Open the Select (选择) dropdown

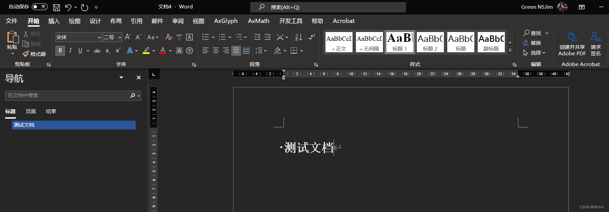point(534,53)
